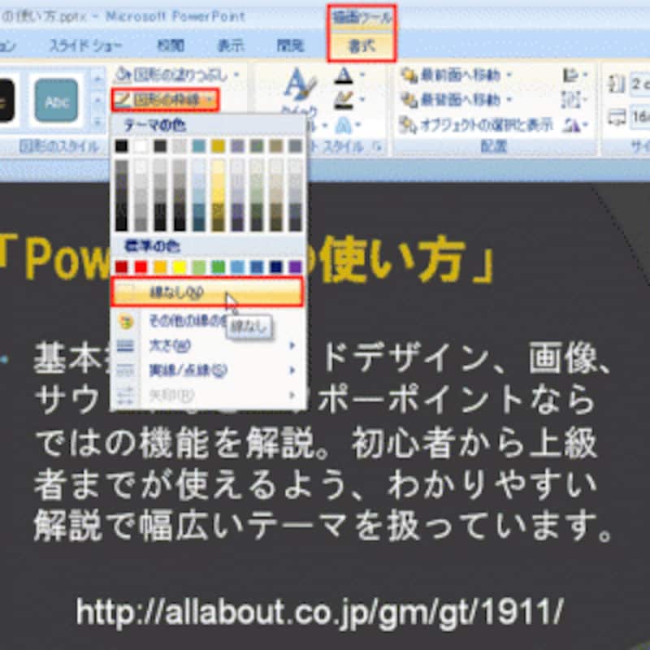Open the text outline pen menu

point(349,100)
